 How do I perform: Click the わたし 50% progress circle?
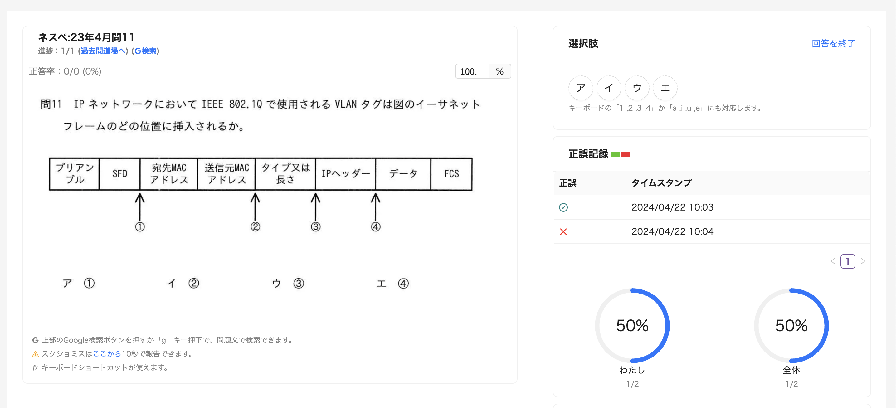pyautogui.click(x=632, y=326)
